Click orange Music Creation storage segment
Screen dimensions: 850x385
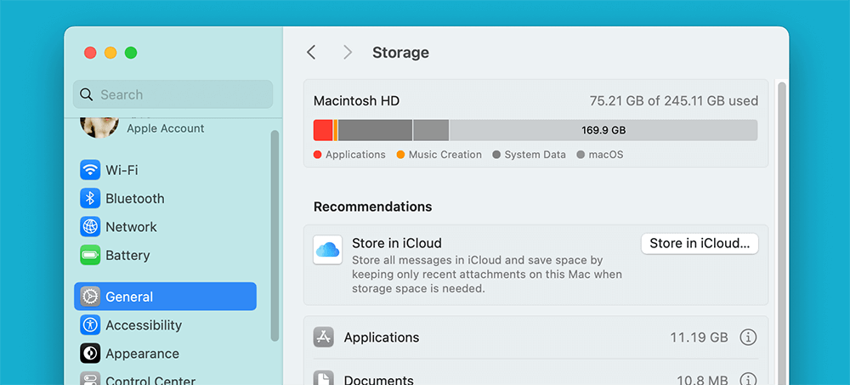[x=336, y=130]
